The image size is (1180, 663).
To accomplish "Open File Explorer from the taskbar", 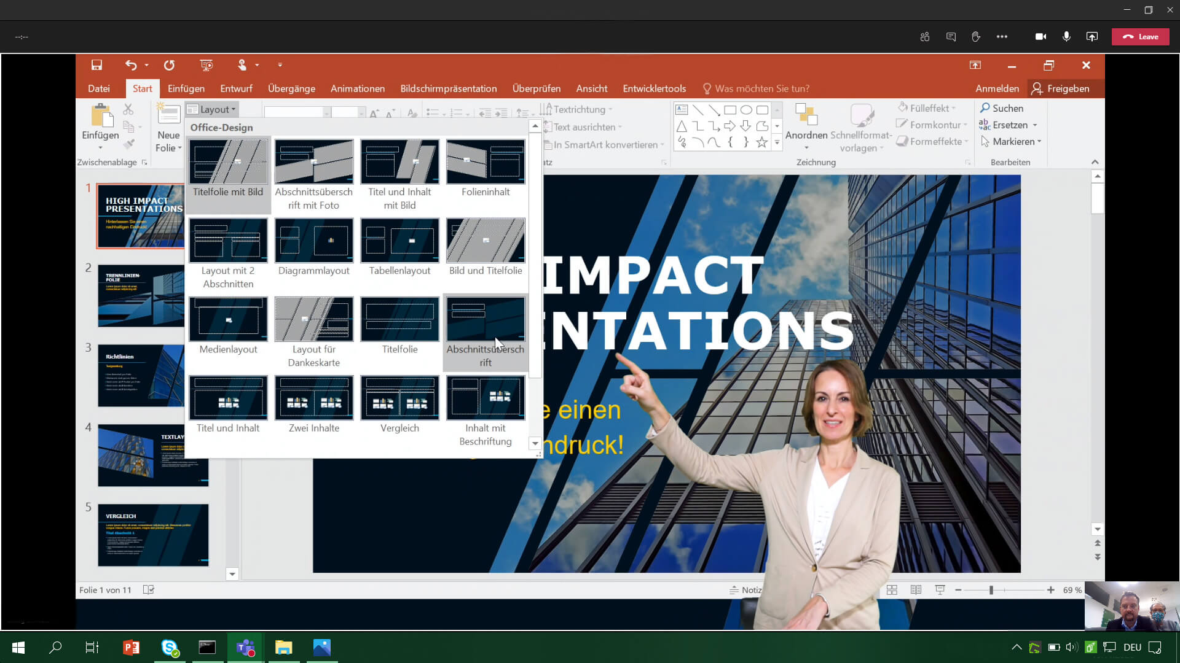I will pos(283,647).
